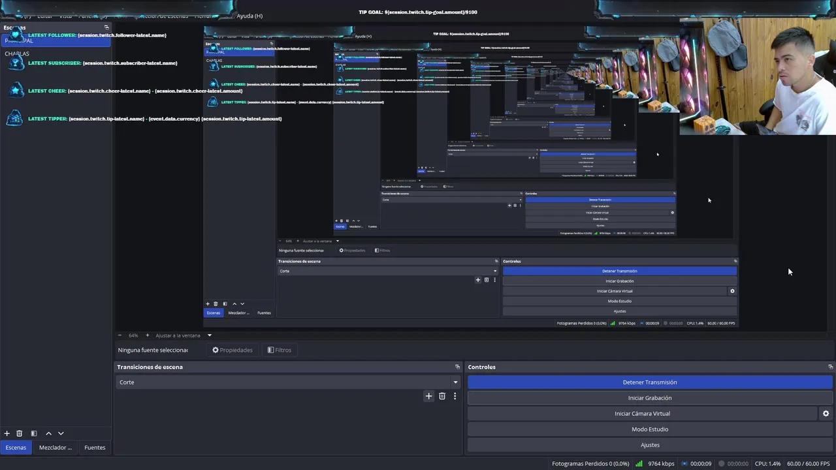Click the 00:00:00 recording timer
Image resolution: width=836 pixels, height=470 pixels.
coord(738,463)
